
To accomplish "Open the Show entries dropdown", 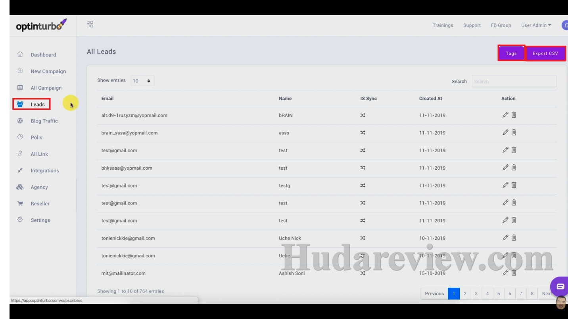I will click(142, 81).
